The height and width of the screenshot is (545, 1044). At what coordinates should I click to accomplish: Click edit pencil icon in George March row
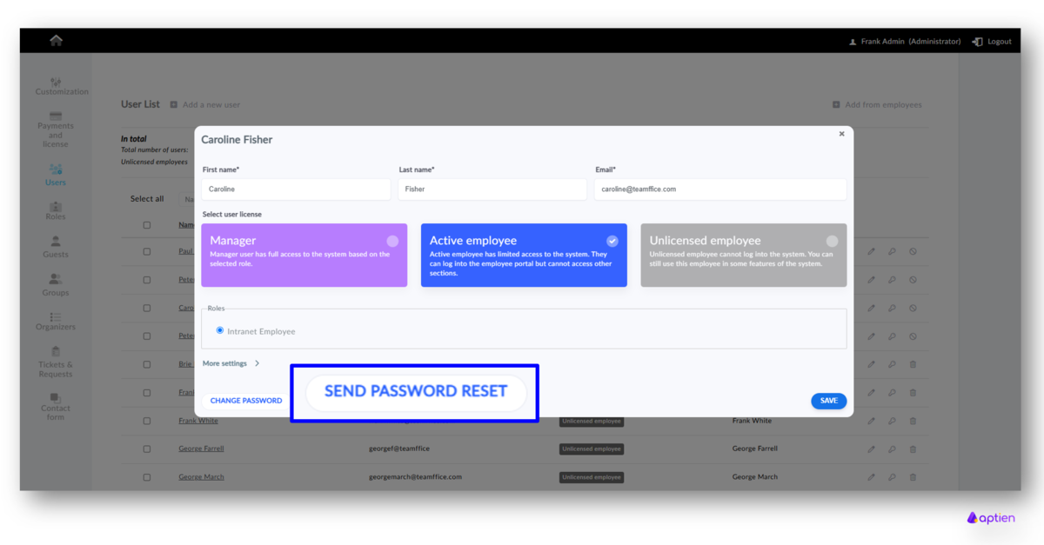point(871,476)
